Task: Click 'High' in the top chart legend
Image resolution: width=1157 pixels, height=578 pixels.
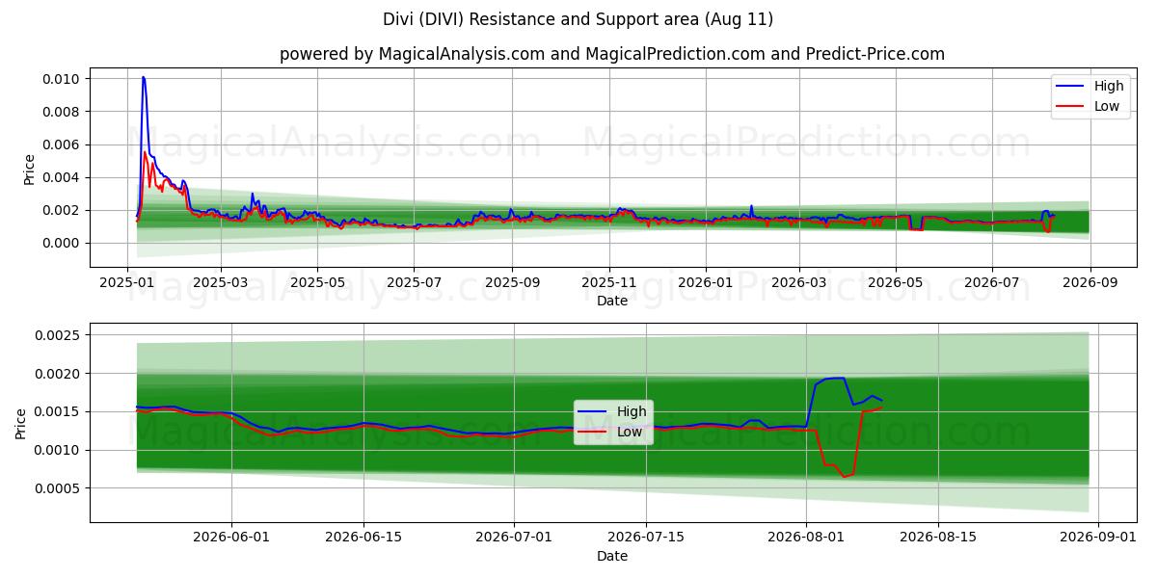Action: pyautogui.click(x=1109, y=86)
